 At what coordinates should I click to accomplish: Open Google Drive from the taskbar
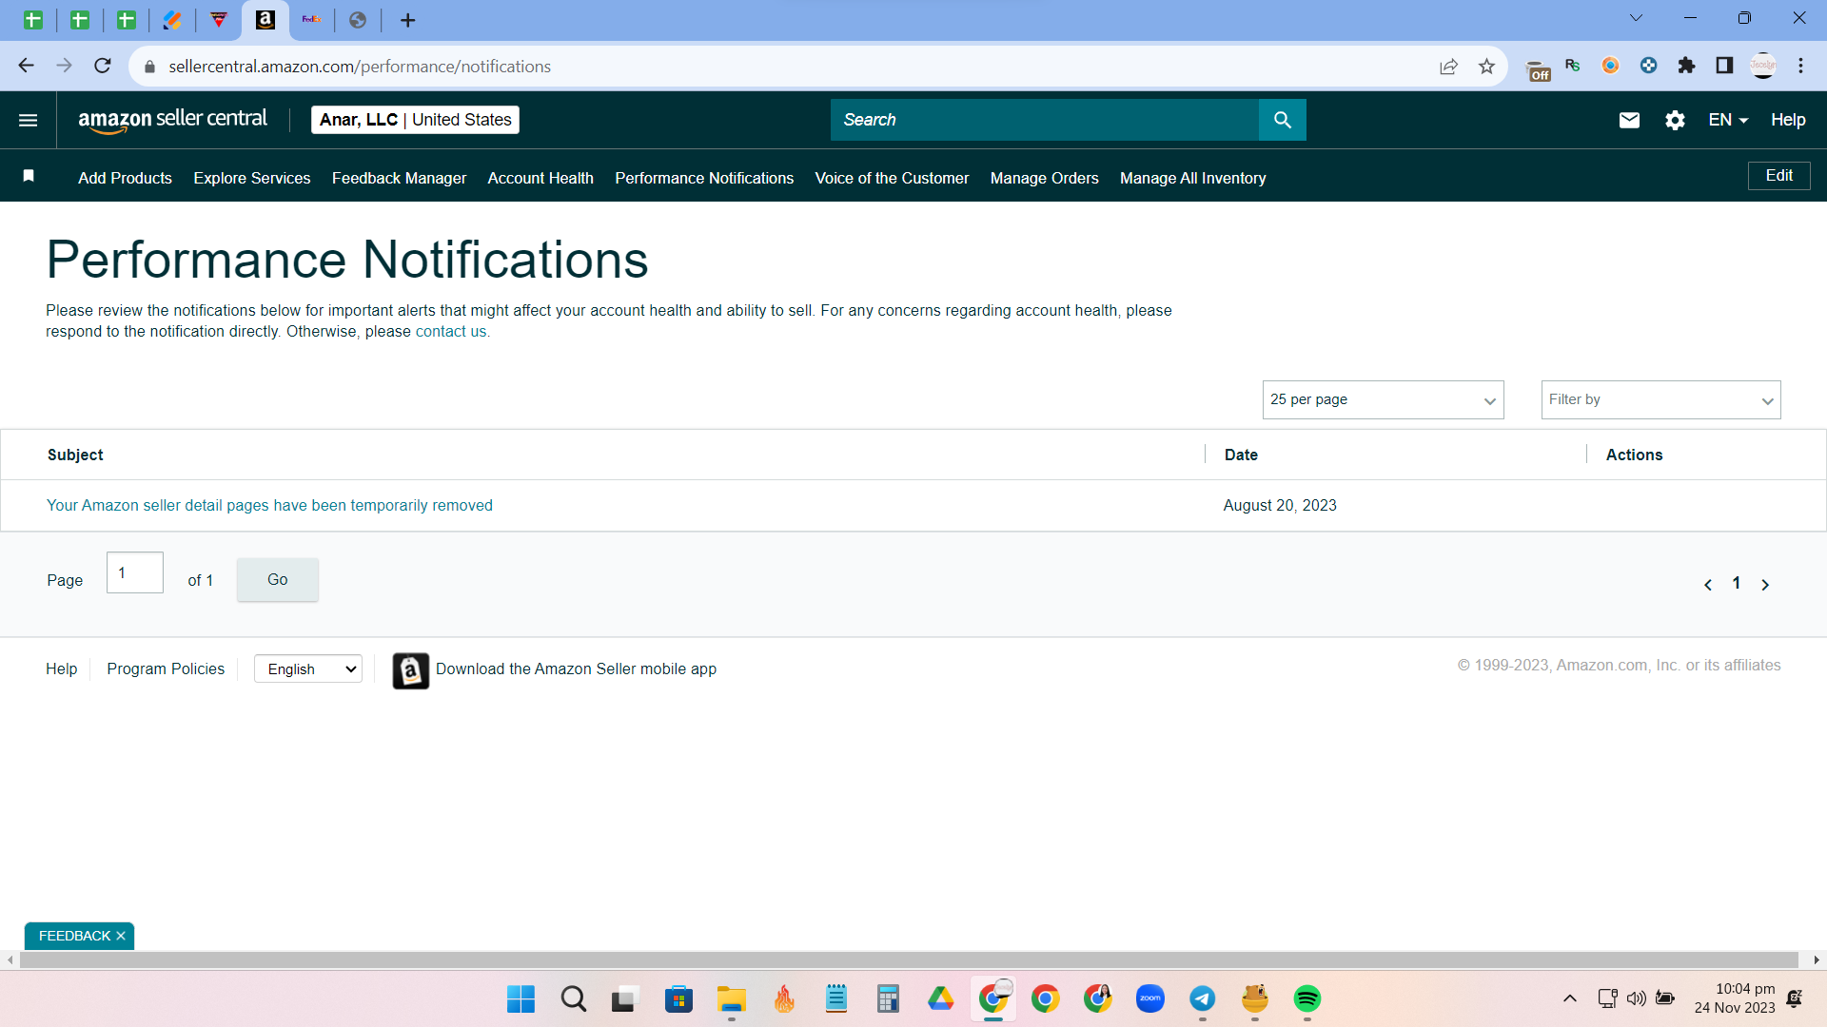coord(941,998)
